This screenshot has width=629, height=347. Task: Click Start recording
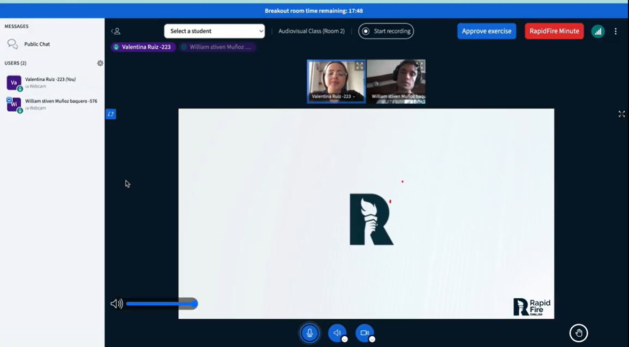pos(386,31)
